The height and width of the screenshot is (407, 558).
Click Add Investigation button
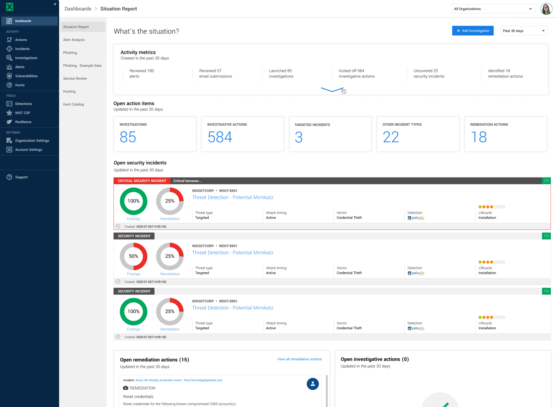coord(473,31)
